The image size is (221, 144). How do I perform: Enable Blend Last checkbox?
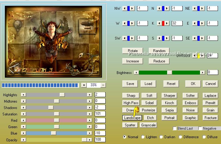pyautogui.click(x=175, y=128)
